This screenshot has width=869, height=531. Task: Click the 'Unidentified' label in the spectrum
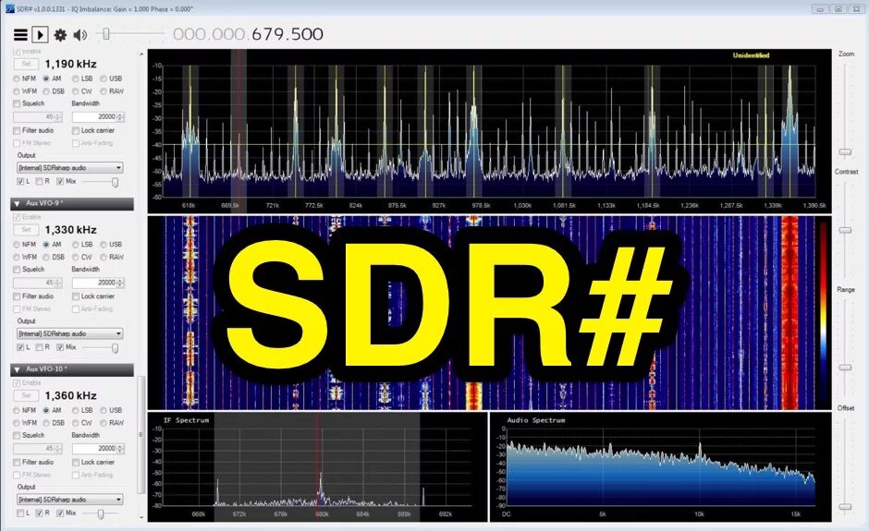pyautogui.click(x=751, y=55)
